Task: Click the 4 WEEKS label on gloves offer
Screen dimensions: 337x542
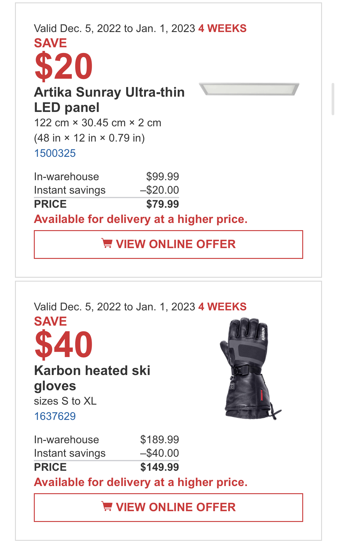Action: pyautogui.click(x=222, y=307)
